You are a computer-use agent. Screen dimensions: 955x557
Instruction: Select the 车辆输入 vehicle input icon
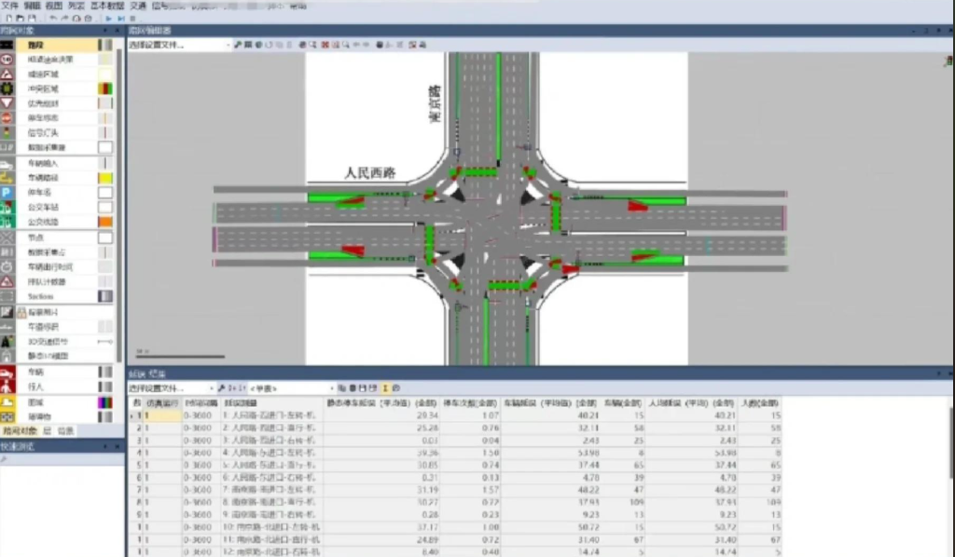(x=7, y=163)
